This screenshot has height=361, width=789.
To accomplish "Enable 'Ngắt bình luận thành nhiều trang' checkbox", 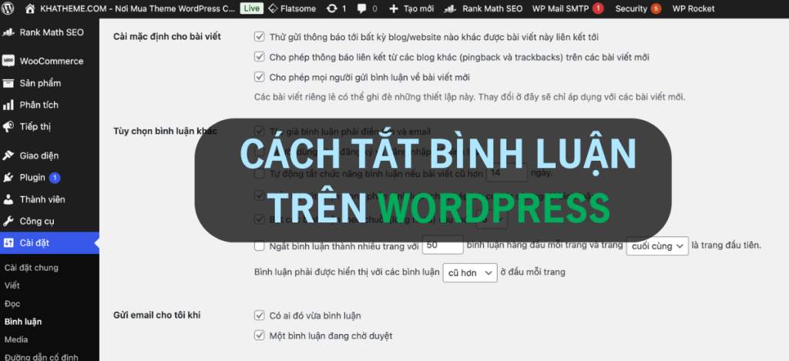I will tap(259, 246).
